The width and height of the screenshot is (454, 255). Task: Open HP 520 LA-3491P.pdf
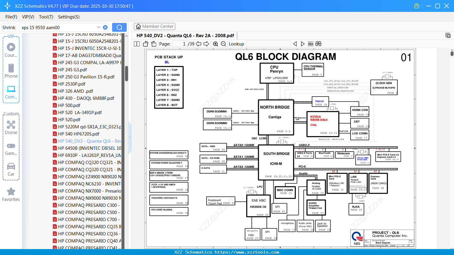click(80, 112)
